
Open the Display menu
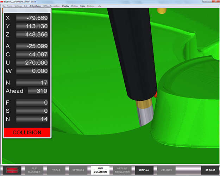click(x=65, y=6)
